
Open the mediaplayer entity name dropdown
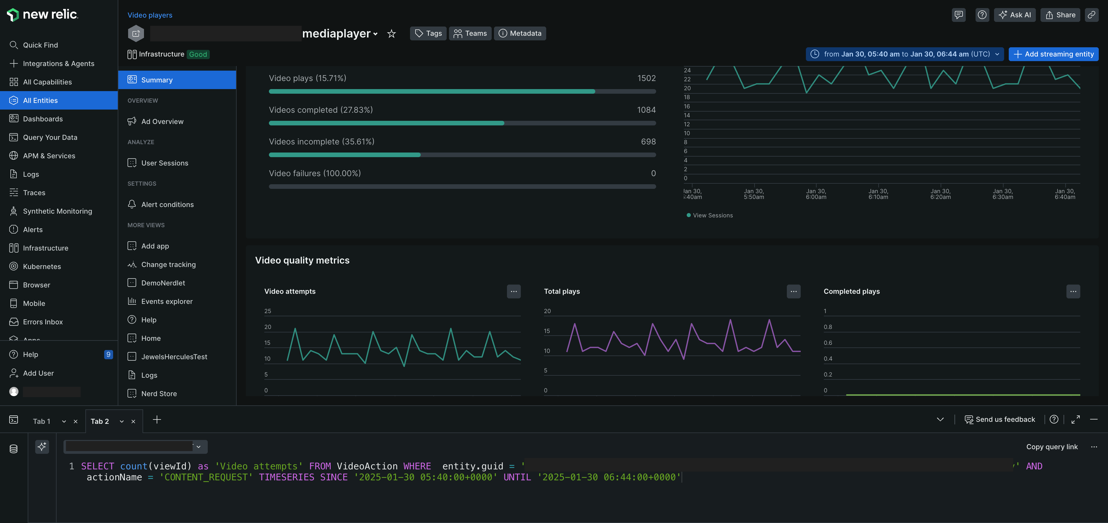pos(375,34)
